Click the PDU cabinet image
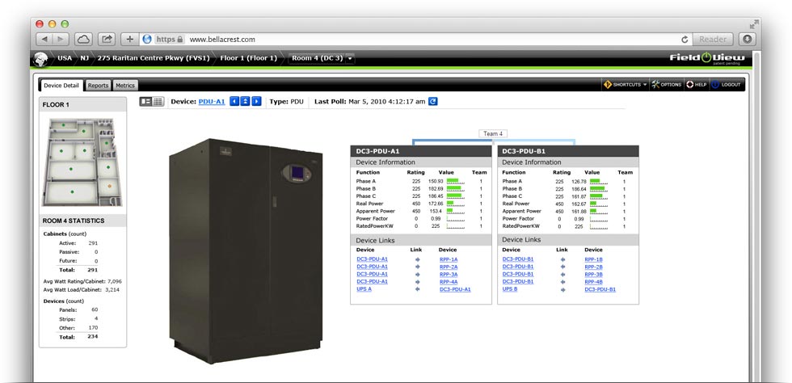The image size is (792, 383). click(x=246, y=250)
